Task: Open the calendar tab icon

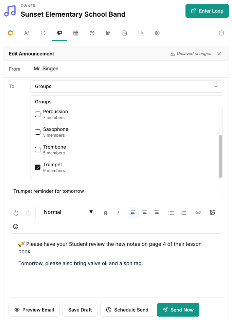Action: coord(76,33)
